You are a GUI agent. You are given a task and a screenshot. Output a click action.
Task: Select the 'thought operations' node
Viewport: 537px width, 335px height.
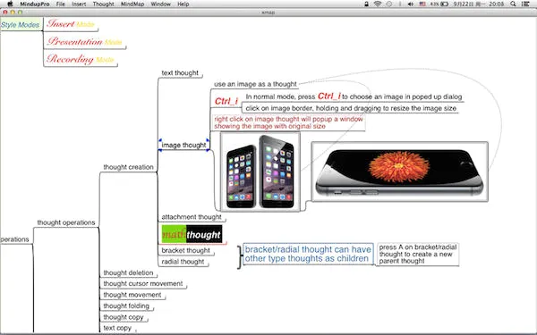[66, 222]
